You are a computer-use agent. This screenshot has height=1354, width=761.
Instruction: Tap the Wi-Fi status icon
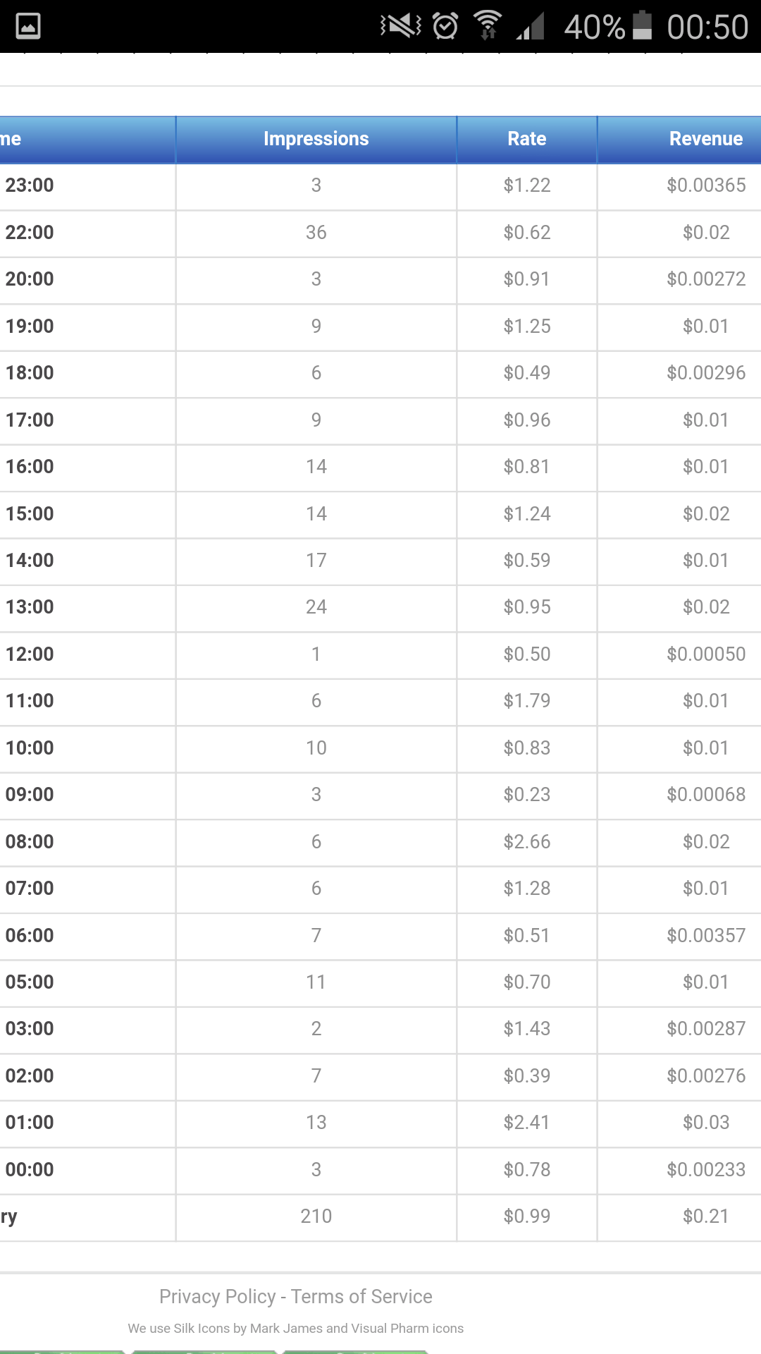[x=488, y=25]
